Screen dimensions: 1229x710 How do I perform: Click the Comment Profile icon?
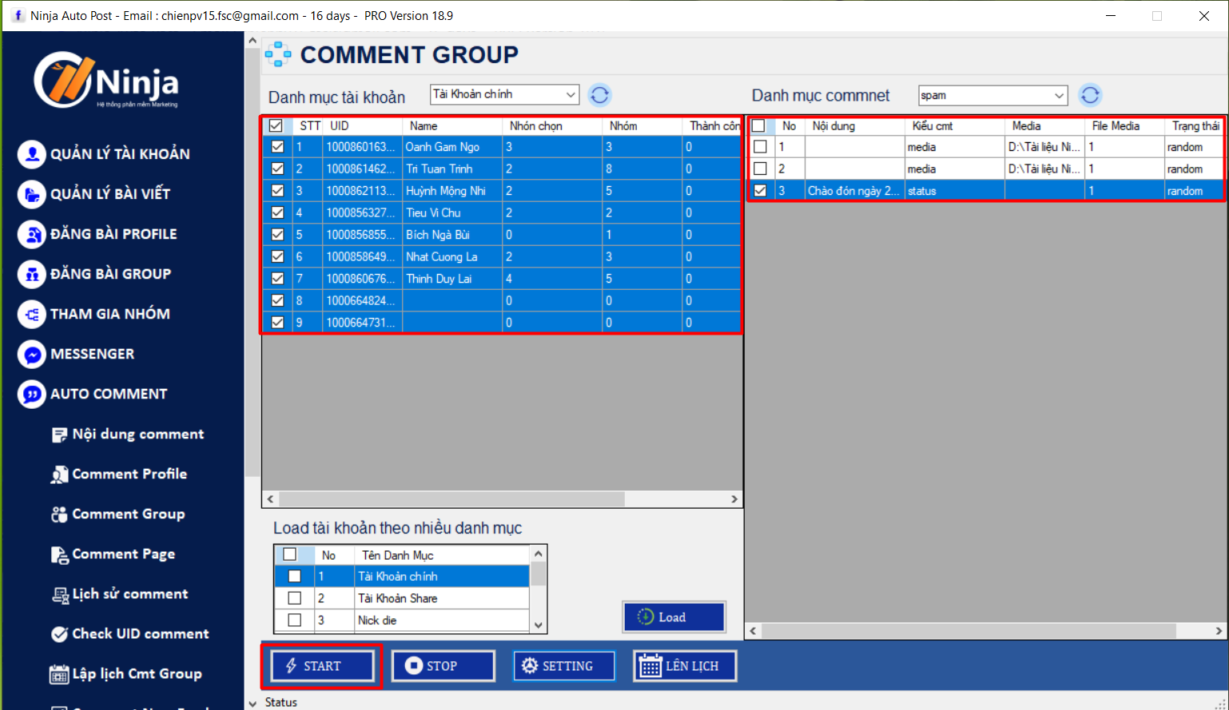pyautogui.click(x=60, y=474)
